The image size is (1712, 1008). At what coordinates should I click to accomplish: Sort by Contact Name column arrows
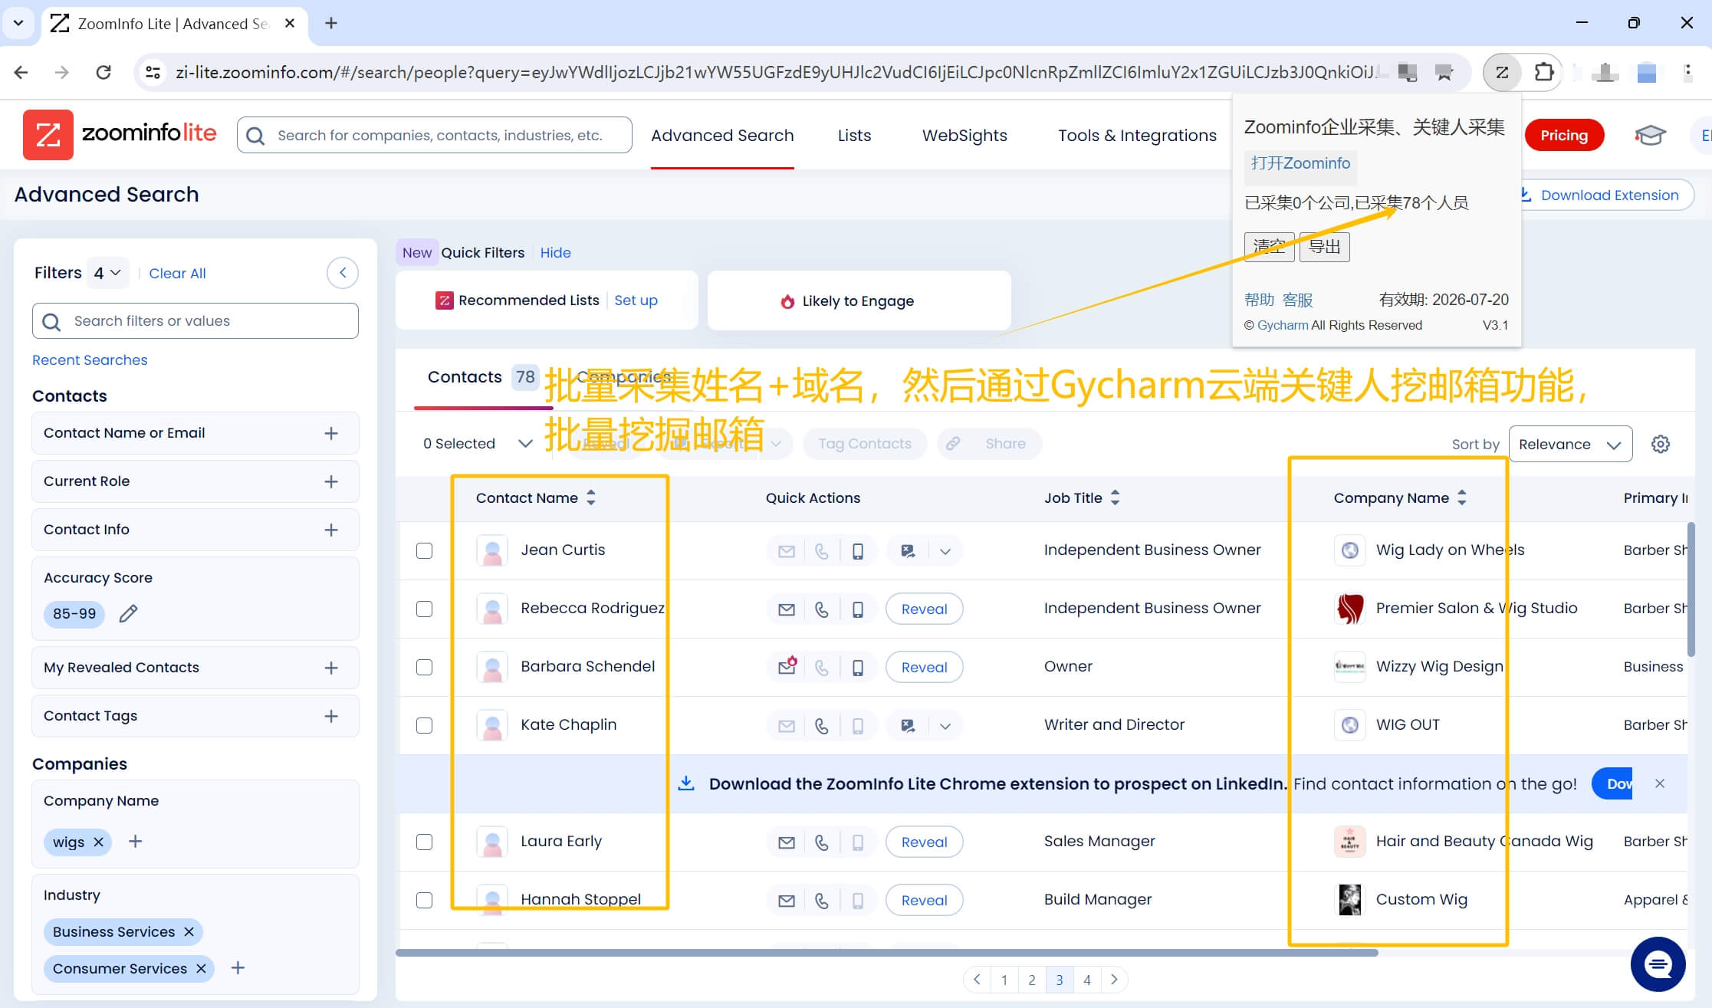pyautogui.click(x=591, y=497)
